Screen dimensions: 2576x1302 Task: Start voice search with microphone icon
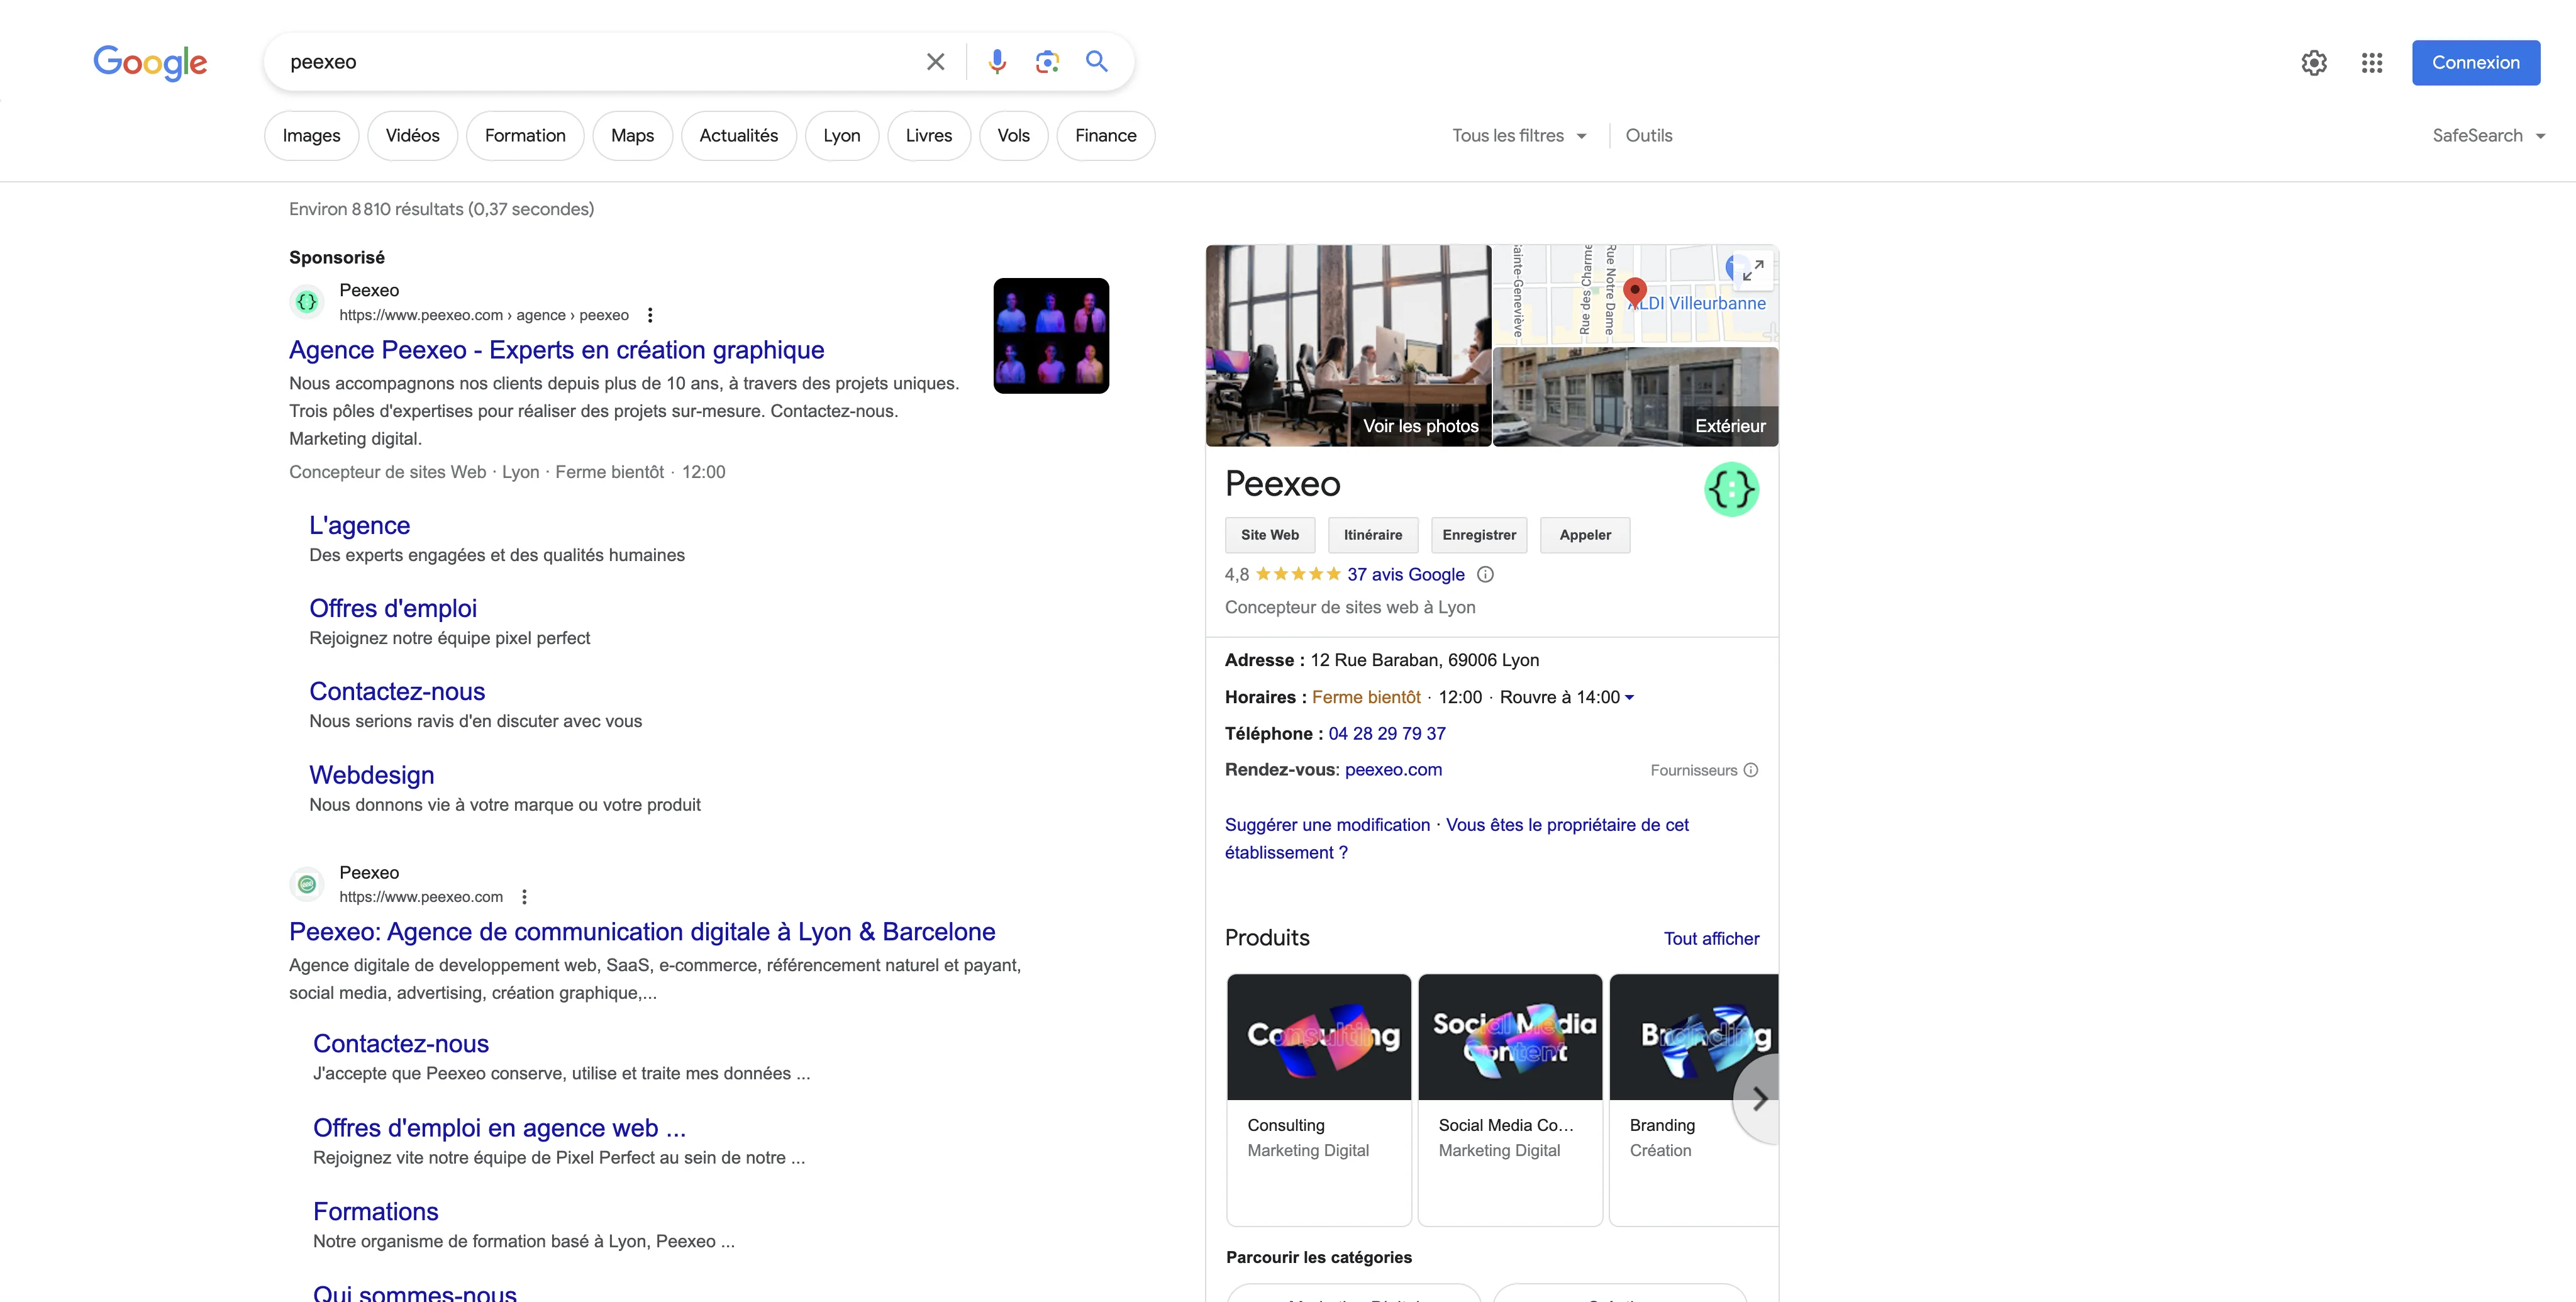[x=997, y=62]
